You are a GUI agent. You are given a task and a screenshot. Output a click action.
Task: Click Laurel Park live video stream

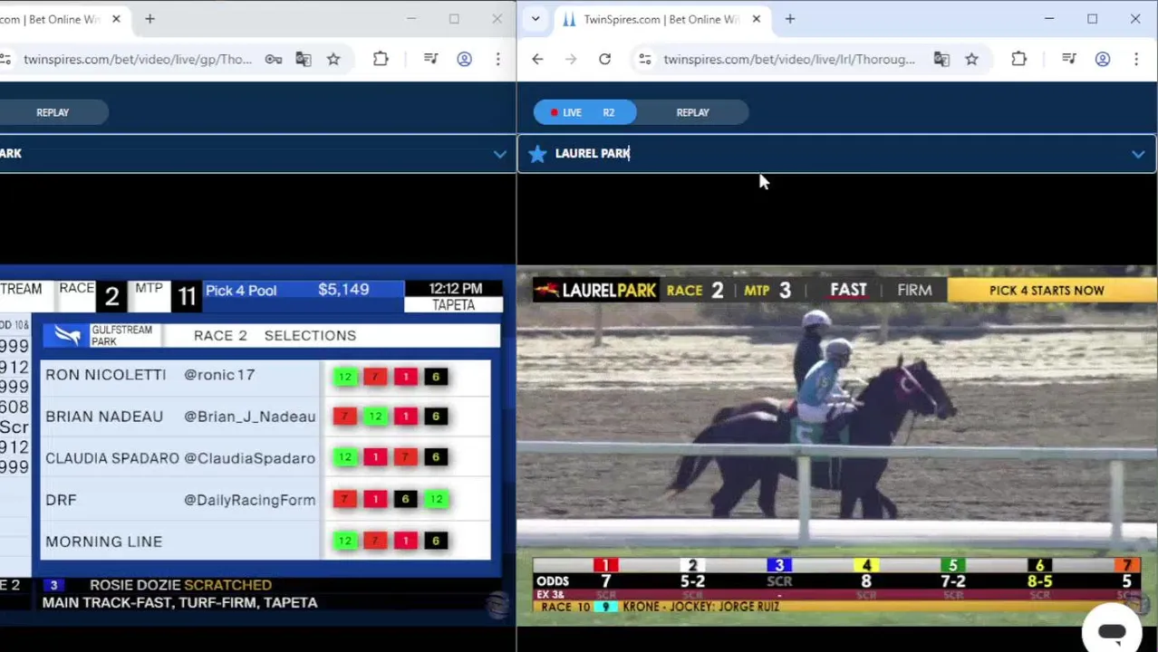coord(837,445)
